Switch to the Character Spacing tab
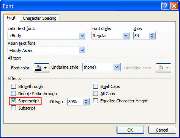The height and width of the screenshot is (138, 180). pyautogui.click(x=40, y=18)
